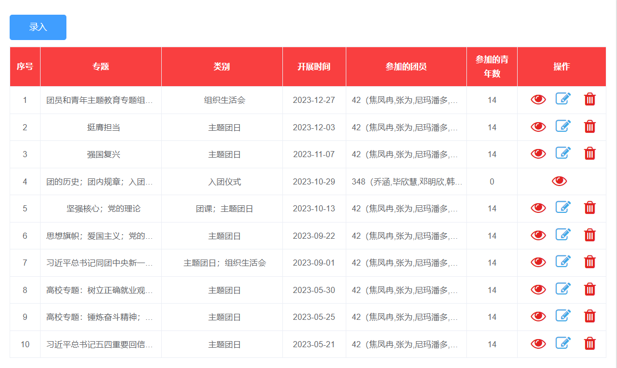This screenshot has height=368, width=617.
Task: Edit the row 5 坚强核心 record
Action: pyautogui.click(x=563, y=208)
